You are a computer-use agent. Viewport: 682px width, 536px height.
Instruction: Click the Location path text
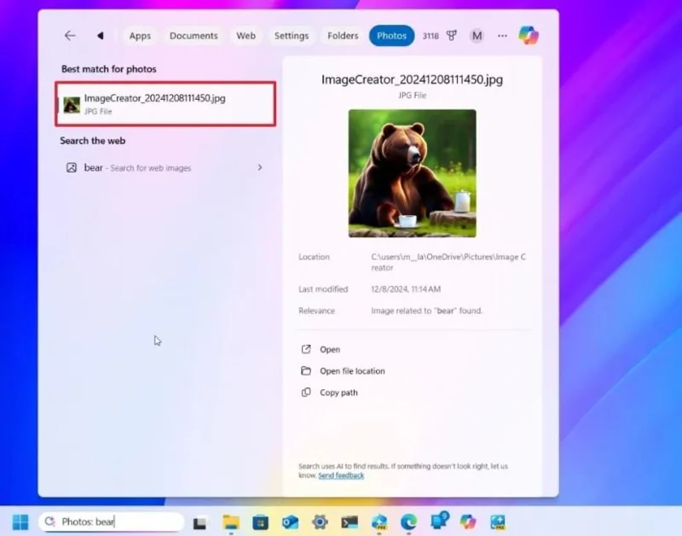[x=448, y=262]
